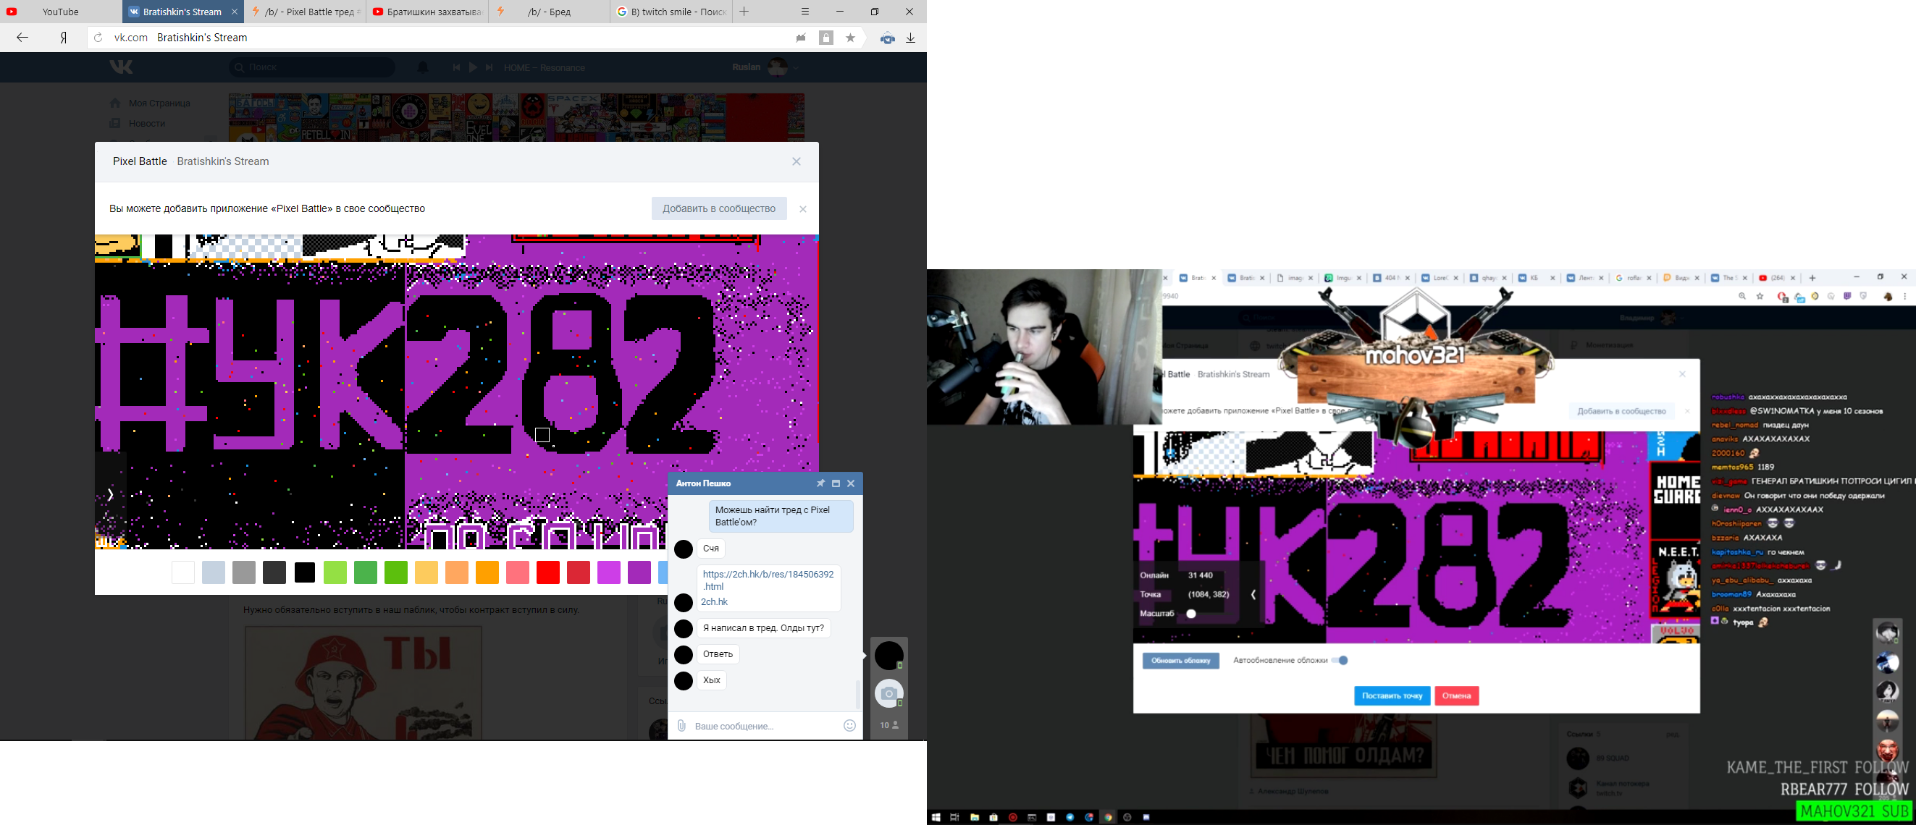Adjust the Масштаб slider in stream
The height and width of the screenshot is (825, 1916).
[x=1191, y=614]
